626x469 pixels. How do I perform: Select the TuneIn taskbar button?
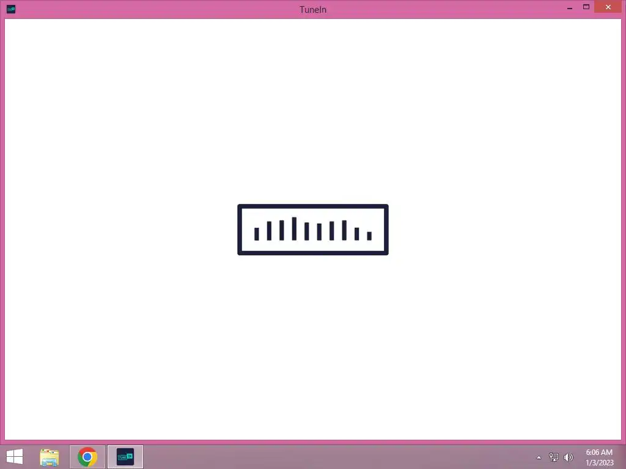[x=125, y=457]
